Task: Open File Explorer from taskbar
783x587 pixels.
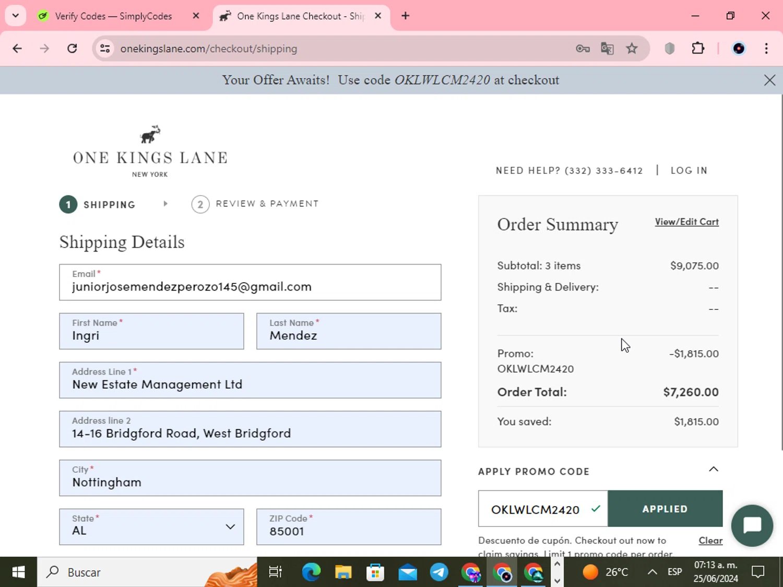Action: point(343,572)
